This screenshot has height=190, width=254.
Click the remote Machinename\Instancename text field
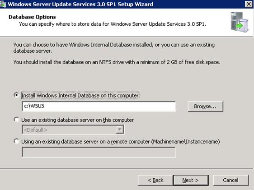99,152
